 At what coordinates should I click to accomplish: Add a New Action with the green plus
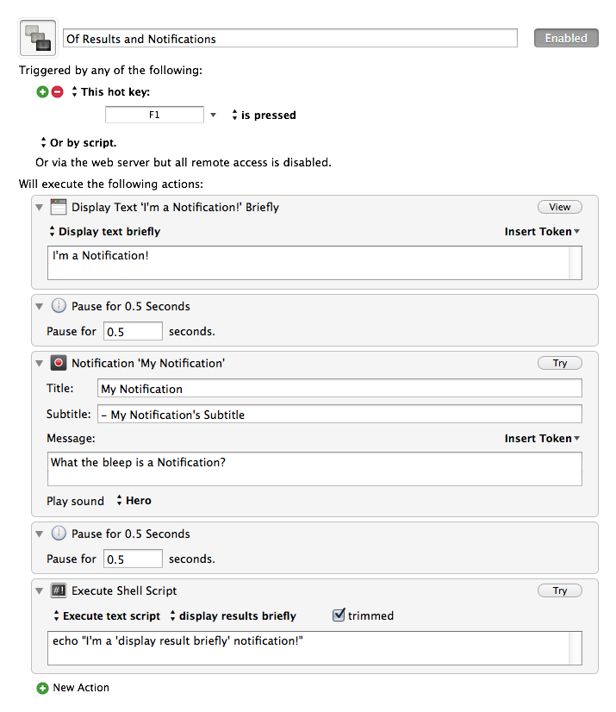[x=42, y=688]
